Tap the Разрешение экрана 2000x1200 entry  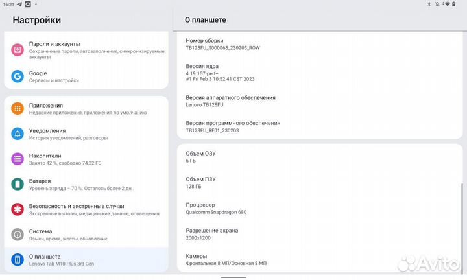click(212, 233)
